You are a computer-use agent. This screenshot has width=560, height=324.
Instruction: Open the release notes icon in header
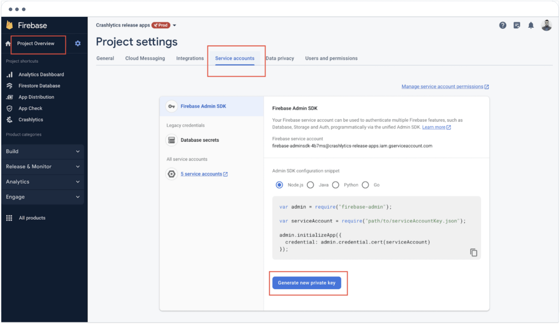[x=517, y=25]
